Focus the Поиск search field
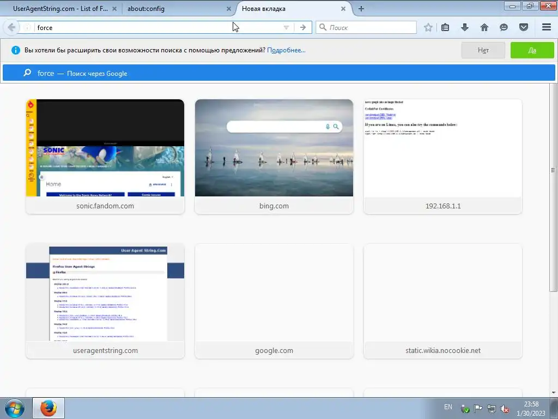The height and width of the screenshot is (419, 558). (366, 27)
